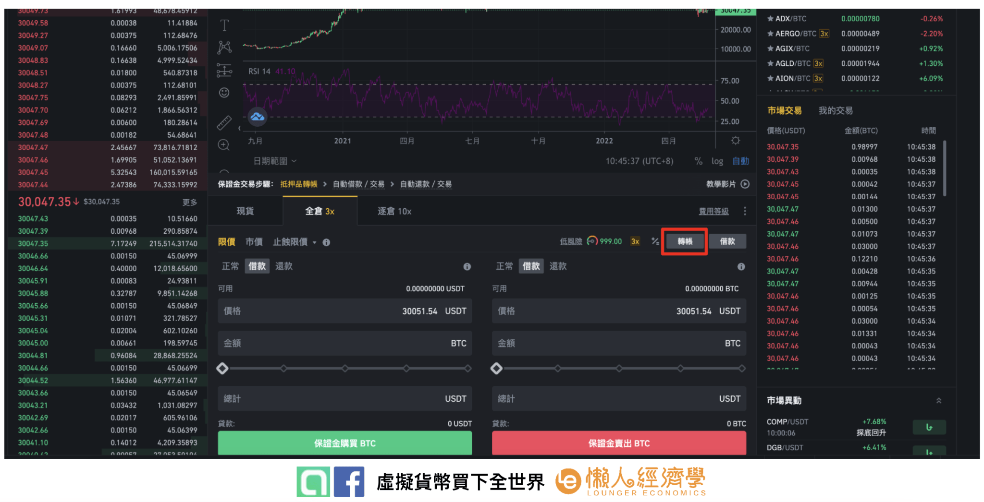984x502 pixels.
Task: Click the 轉帳 transfer button
Action: [685, 241]
